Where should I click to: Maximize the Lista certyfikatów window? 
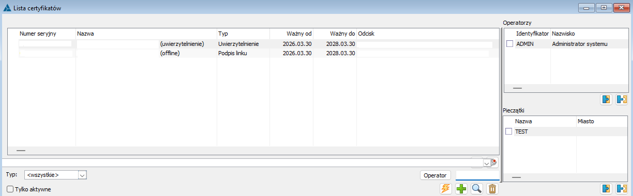coord(604,7)
